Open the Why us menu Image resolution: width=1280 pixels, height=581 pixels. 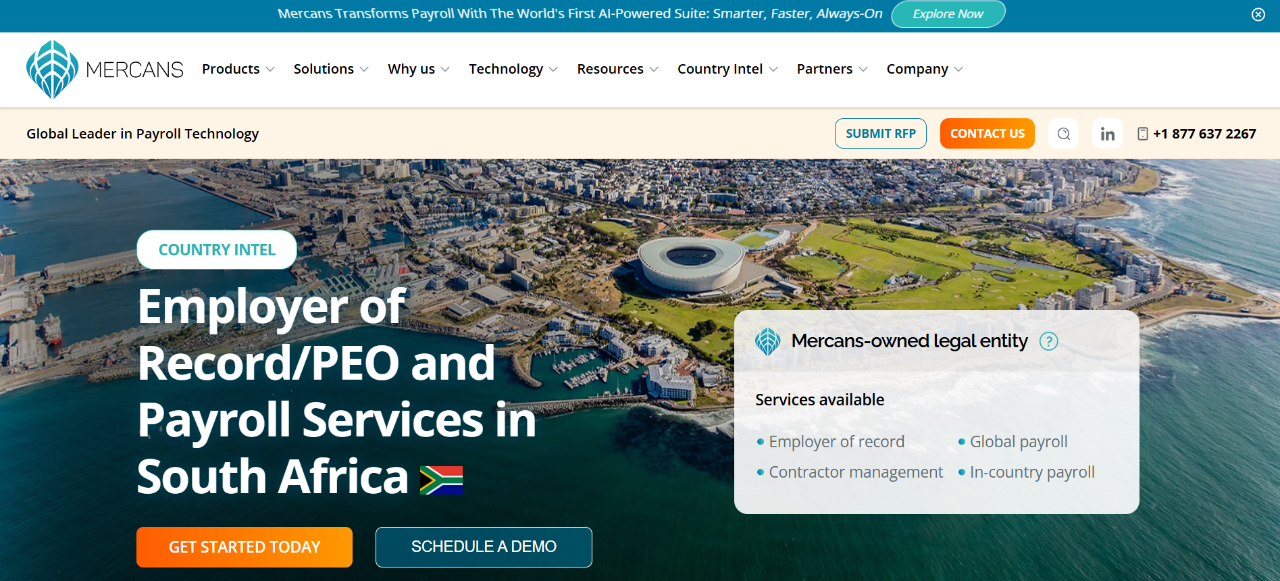(411, 69)
